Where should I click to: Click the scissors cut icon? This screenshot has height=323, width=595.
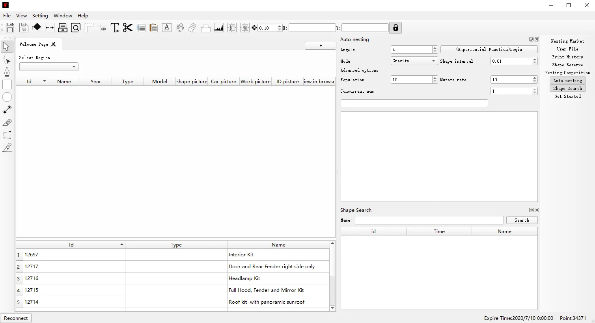(127, 28)
